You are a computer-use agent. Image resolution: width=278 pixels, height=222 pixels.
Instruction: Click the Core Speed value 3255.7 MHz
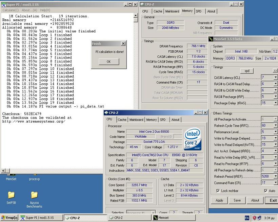click(139, 185)
